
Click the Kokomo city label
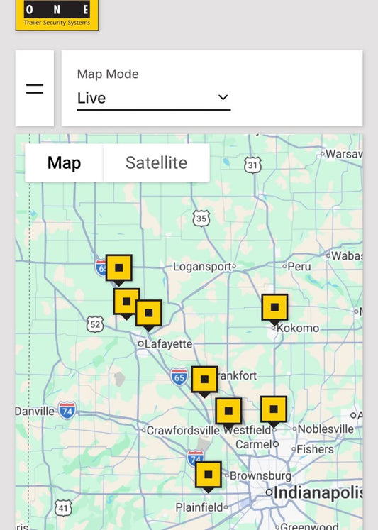tap(298, 328)
